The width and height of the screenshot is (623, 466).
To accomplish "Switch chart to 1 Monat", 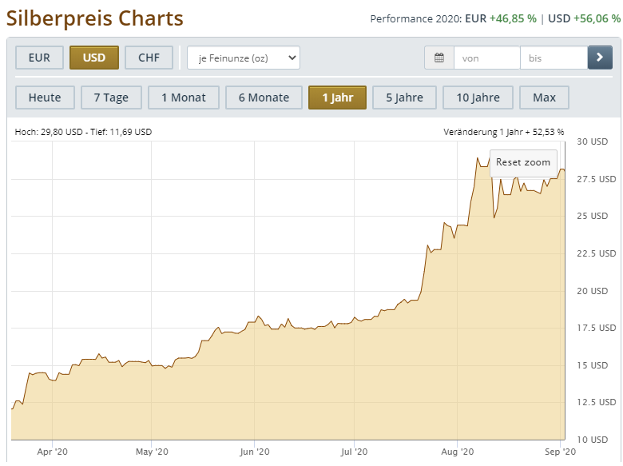I will [x=183, y=98].
